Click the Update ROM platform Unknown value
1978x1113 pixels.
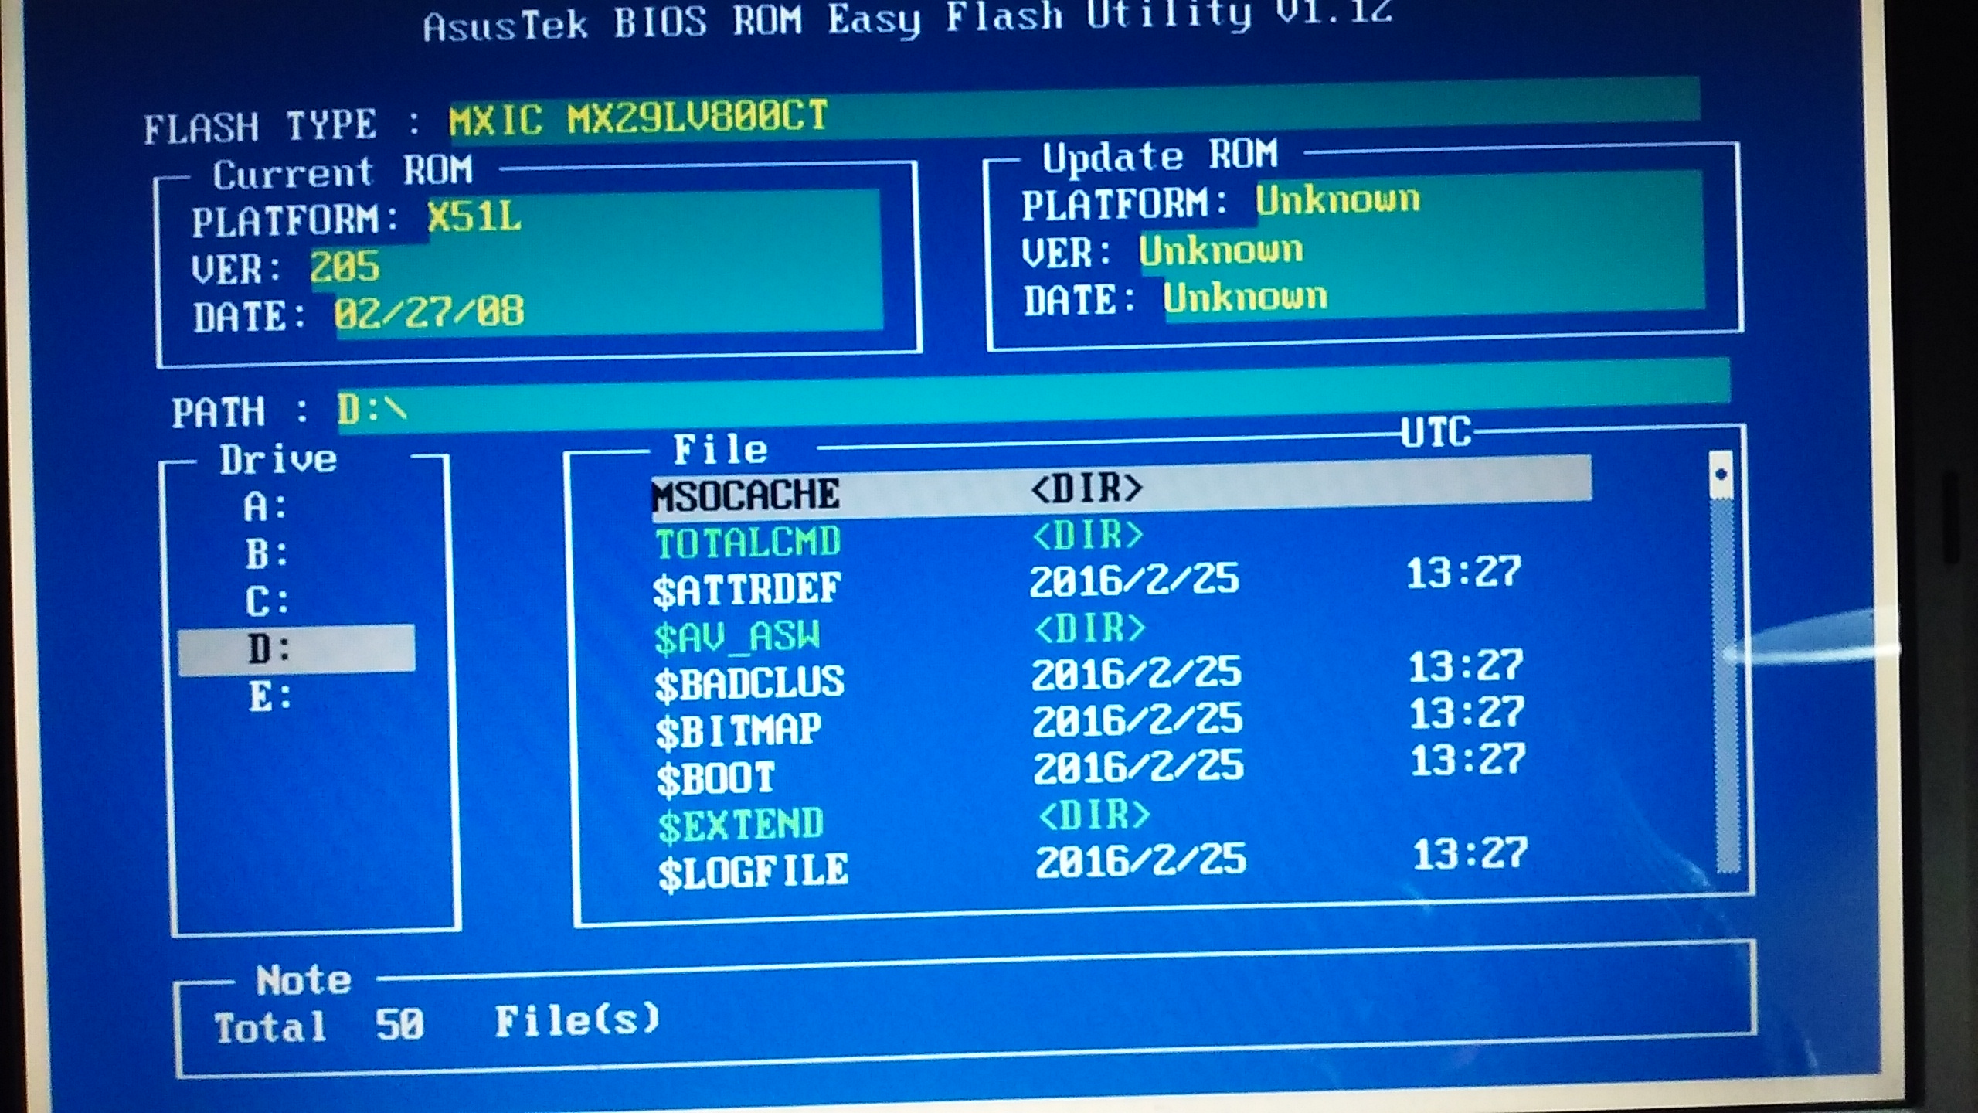point(1337,199)
